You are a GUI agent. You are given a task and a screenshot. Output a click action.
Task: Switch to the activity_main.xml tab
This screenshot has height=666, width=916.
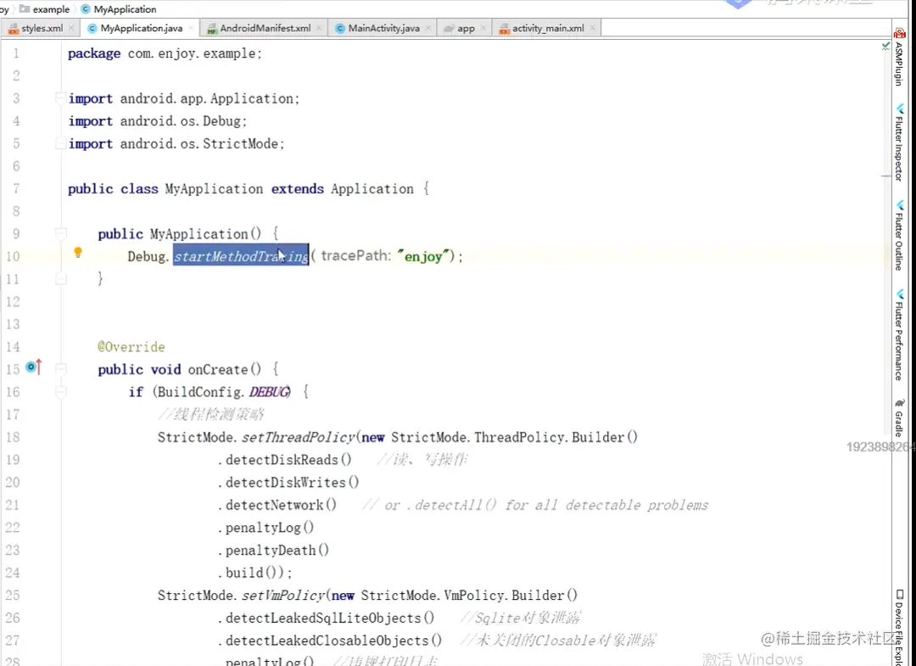547,28
